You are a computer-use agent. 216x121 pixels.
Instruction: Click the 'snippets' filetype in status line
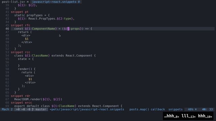(x=175, y=109)
